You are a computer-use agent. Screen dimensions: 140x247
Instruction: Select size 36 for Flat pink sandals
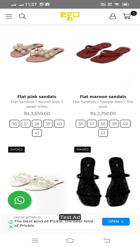tap(14, 124)
